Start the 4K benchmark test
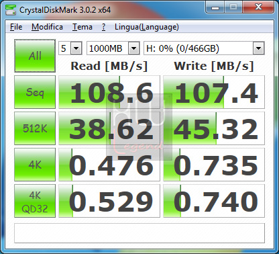This screenshot has height=254, width=279. click(35, 165)
